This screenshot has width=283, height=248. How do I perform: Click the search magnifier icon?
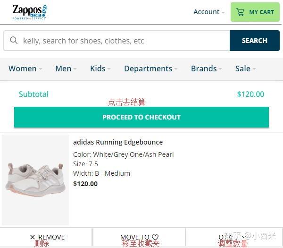pyautogui.click(x=14, y=41)
